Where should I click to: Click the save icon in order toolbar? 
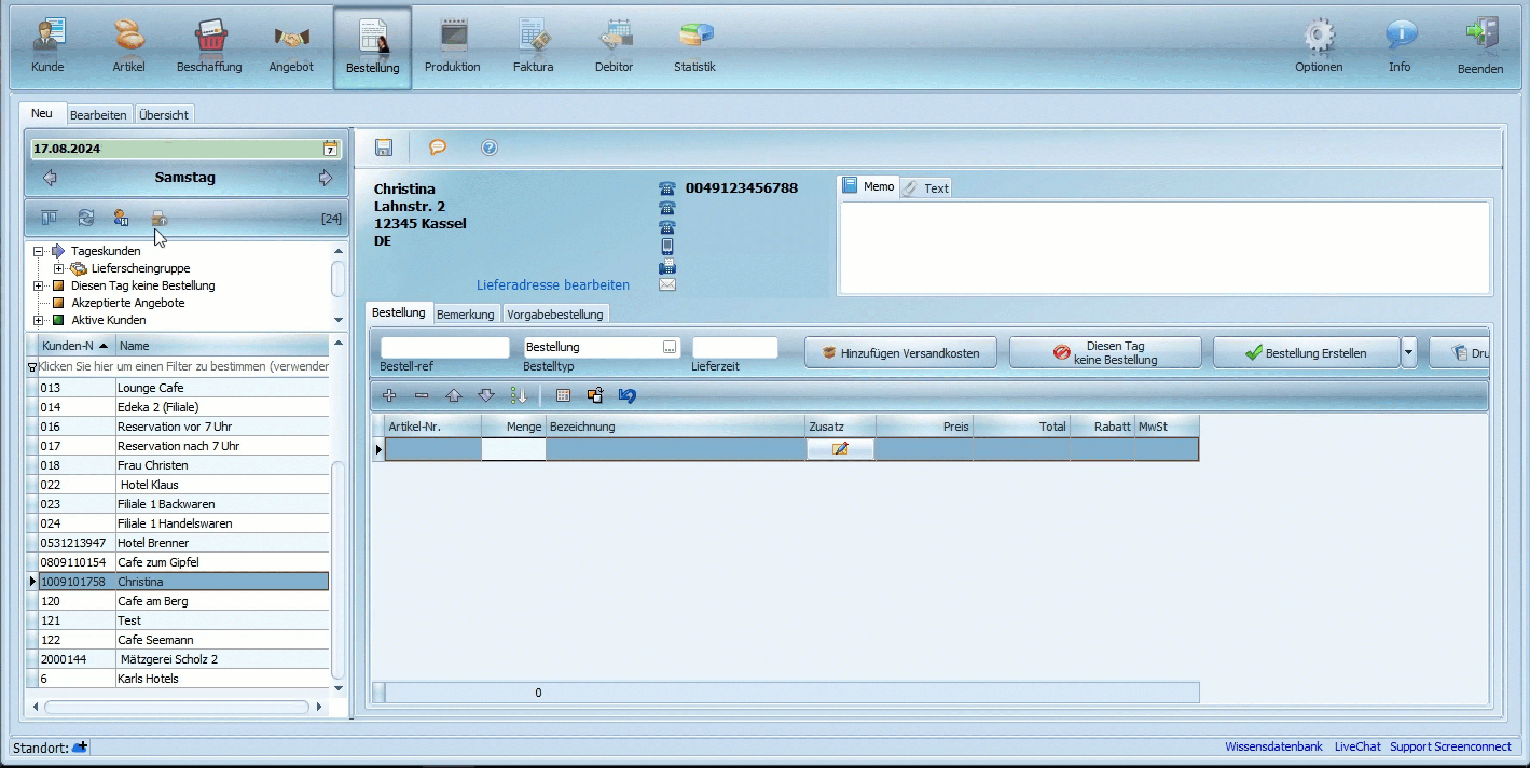(383, 148)
